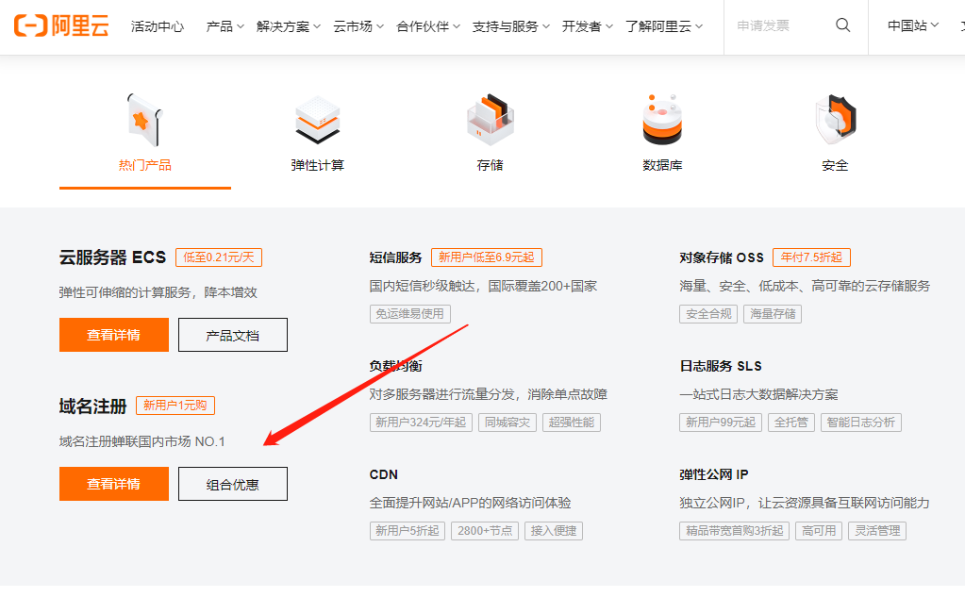Switch to the 热门产品 tab
The image size is (965, 597).
point(144,162)
